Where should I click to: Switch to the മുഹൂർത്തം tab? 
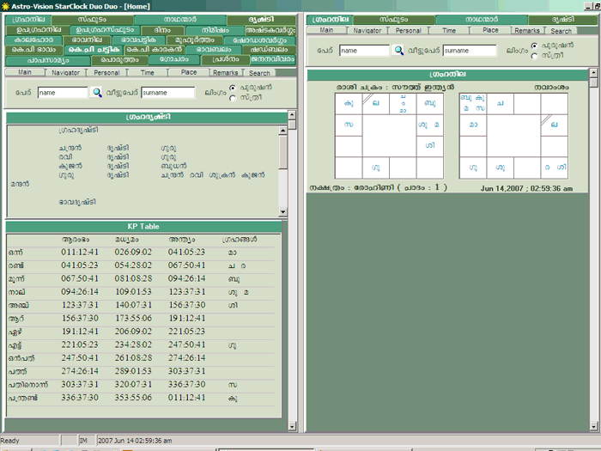(194, 40)
